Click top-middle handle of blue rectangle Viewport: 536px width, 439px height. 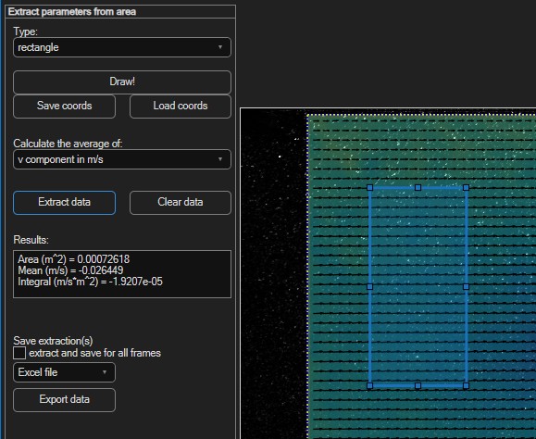point(418,188)
